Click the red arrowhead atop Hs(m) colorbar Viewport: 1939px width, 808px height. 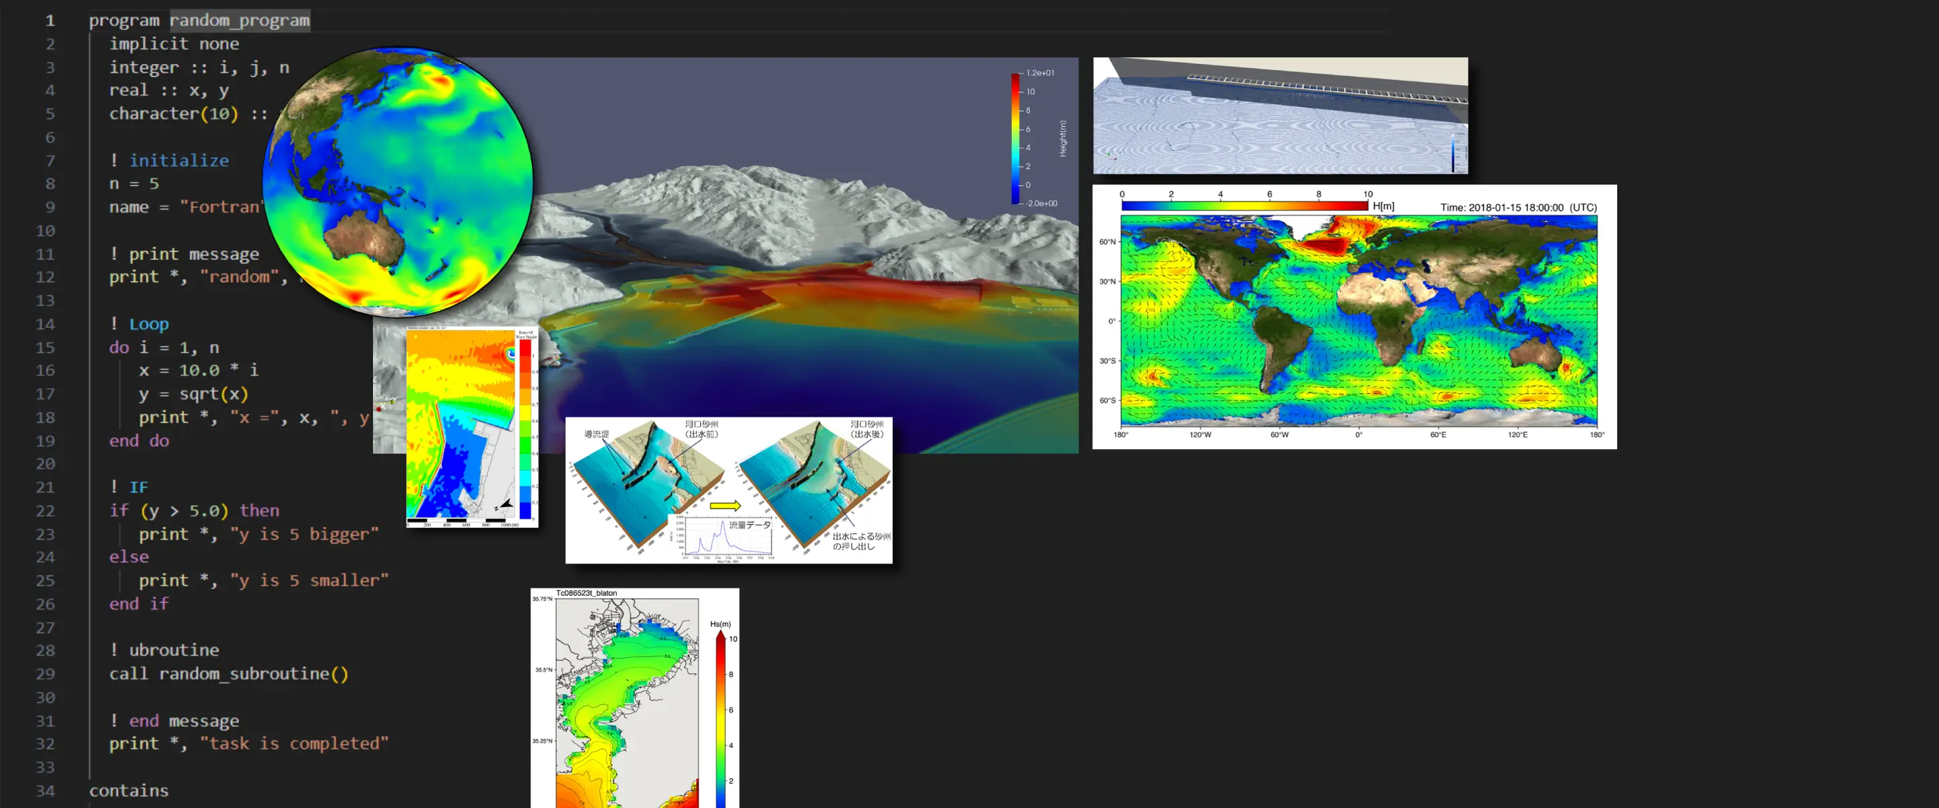point(720,636)
